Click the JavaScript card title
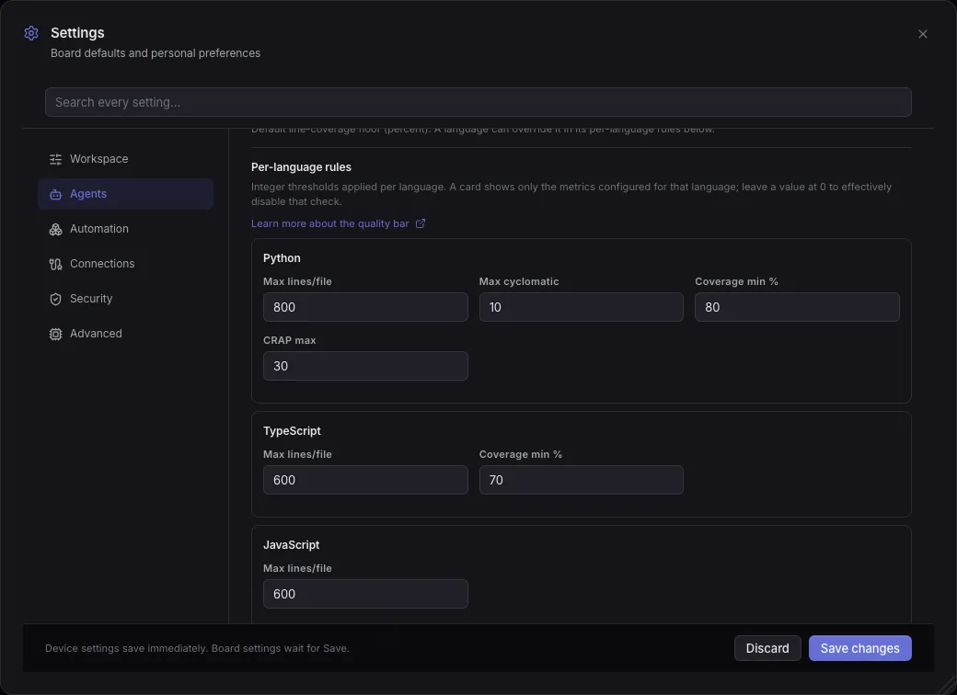The image size is (957, 695). (291, 545)
